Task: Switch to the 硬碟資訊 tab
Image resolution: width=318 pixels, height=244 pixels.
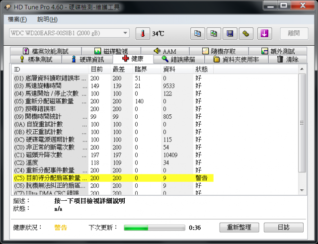Action: tap(87, 59)
